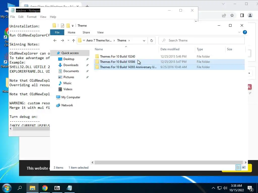Open the View ribbon tab
Screen dimensions: 258x193
(x=100, y=32)
